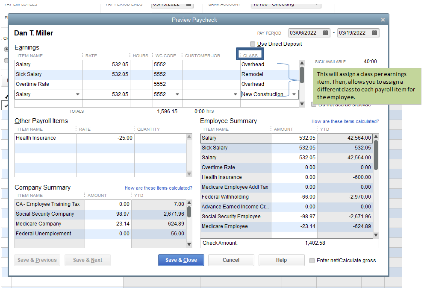424x290 pixels.
Task: Enable the Use Direct Deposit checkbox
Action: point(253,44)
